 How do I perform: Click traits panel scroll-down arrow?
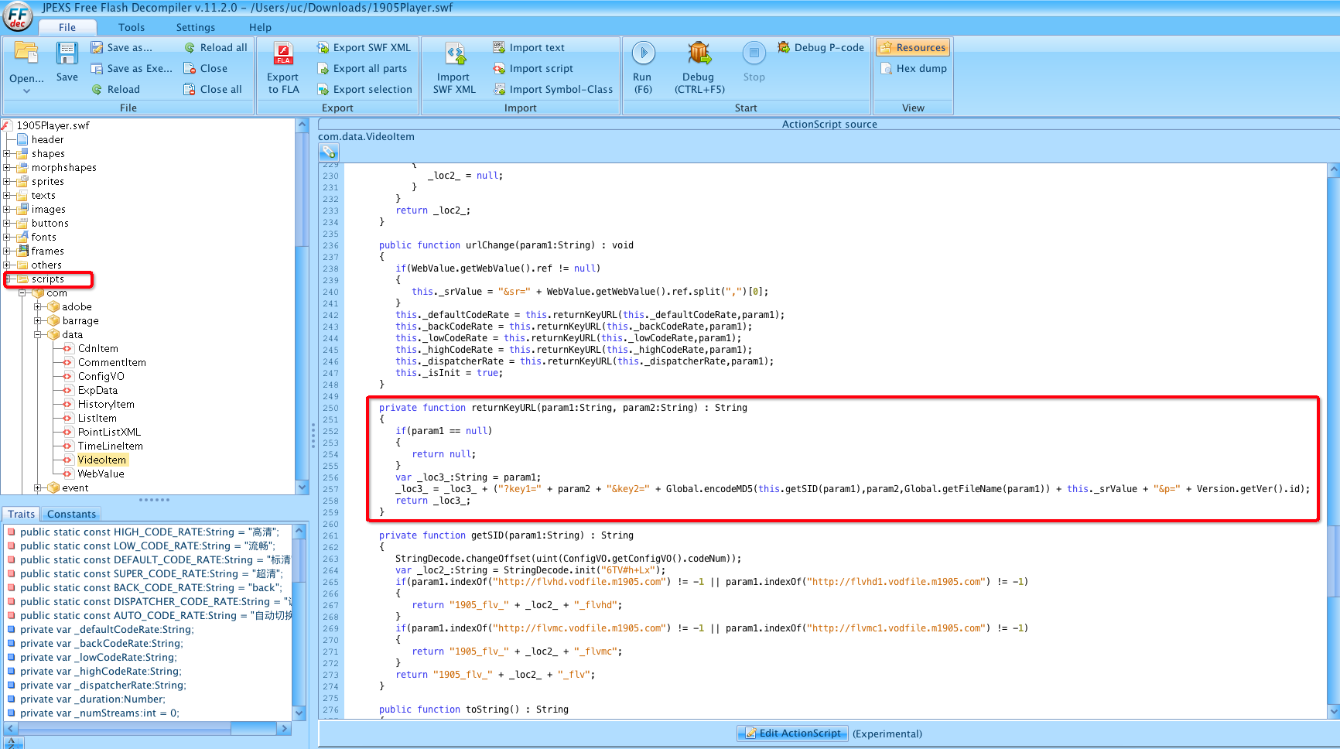click(299, 713)
